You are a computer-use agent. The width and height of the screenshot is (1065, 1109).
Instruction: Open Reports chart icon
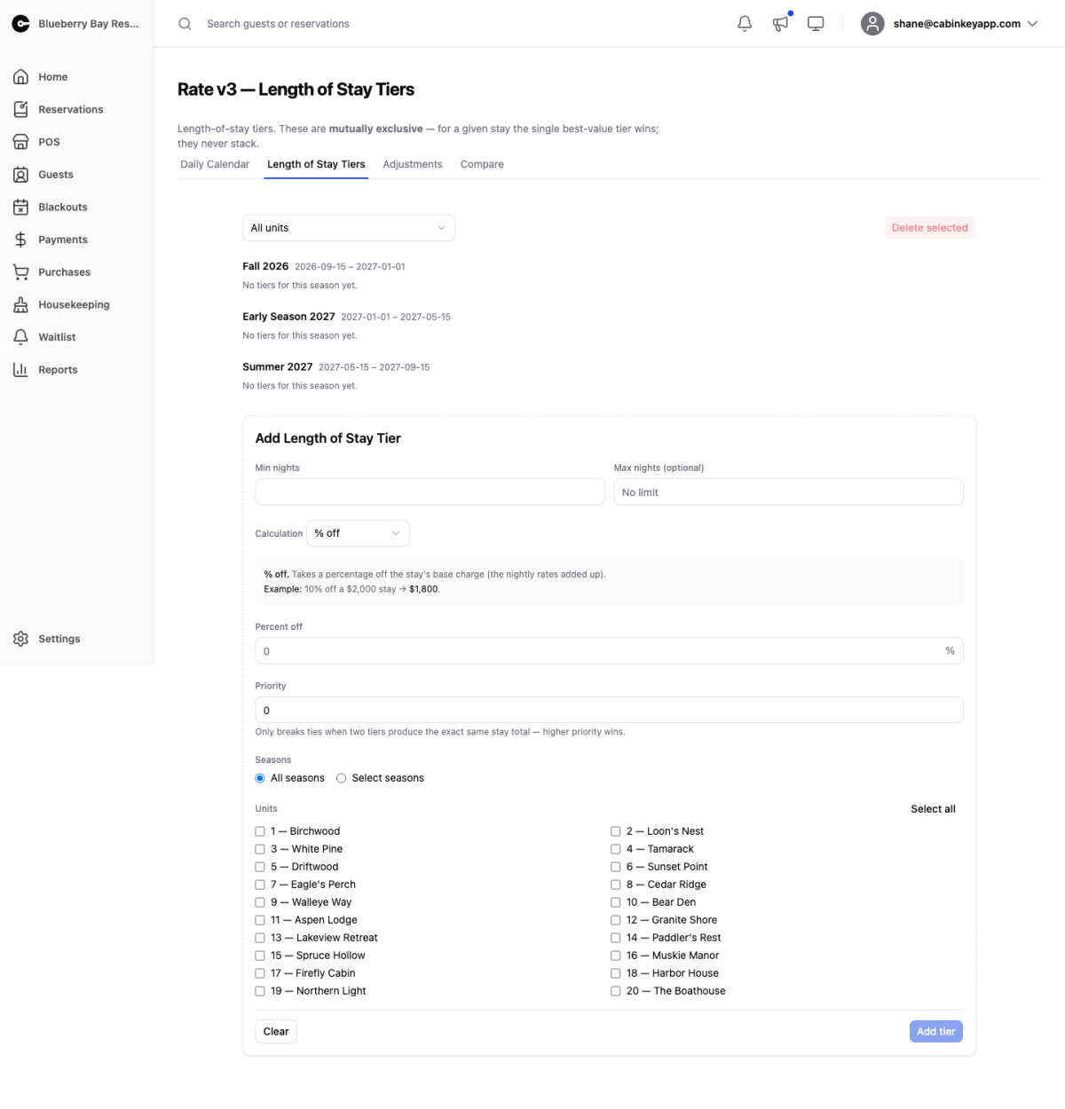pos(21,369)
